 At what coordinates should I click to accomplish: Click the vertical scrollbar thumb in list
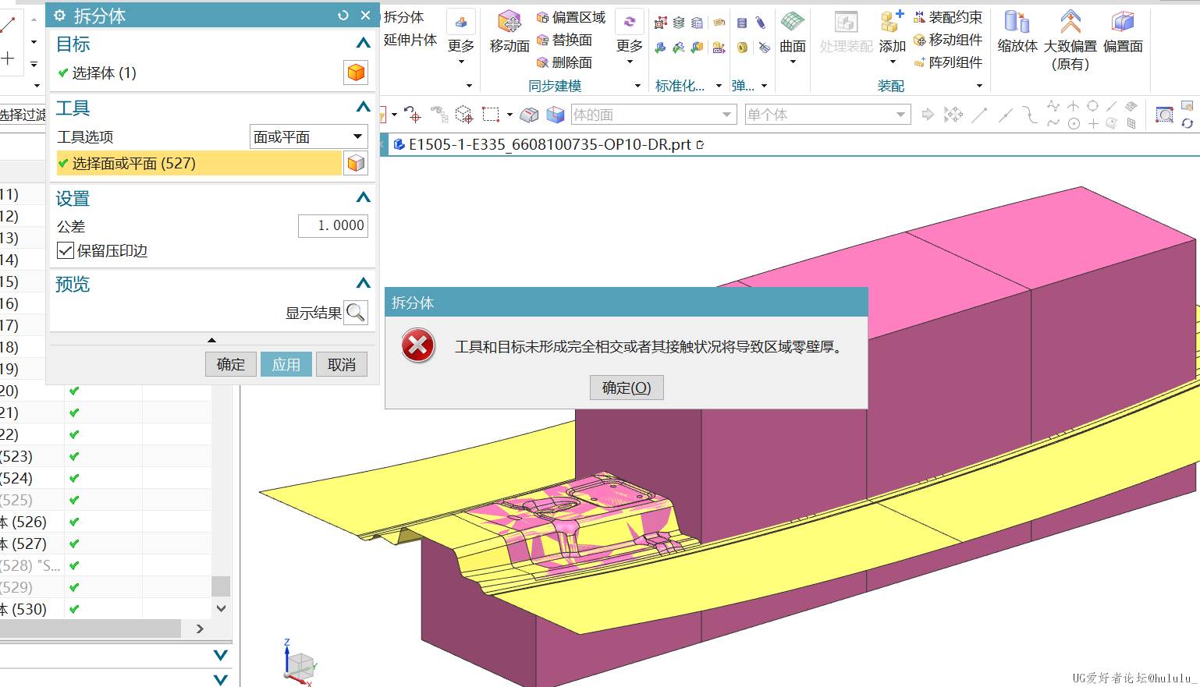coord(221,586)
